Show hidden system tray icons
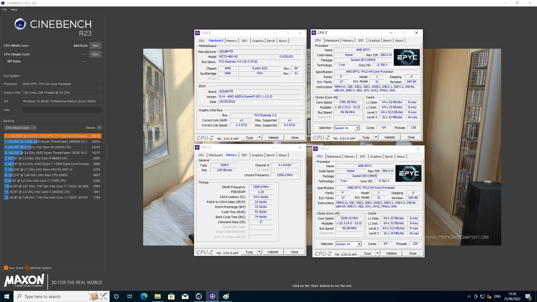The height and width of the screenshot is (302, 537). pyautogui.click(x=469, y=296)
